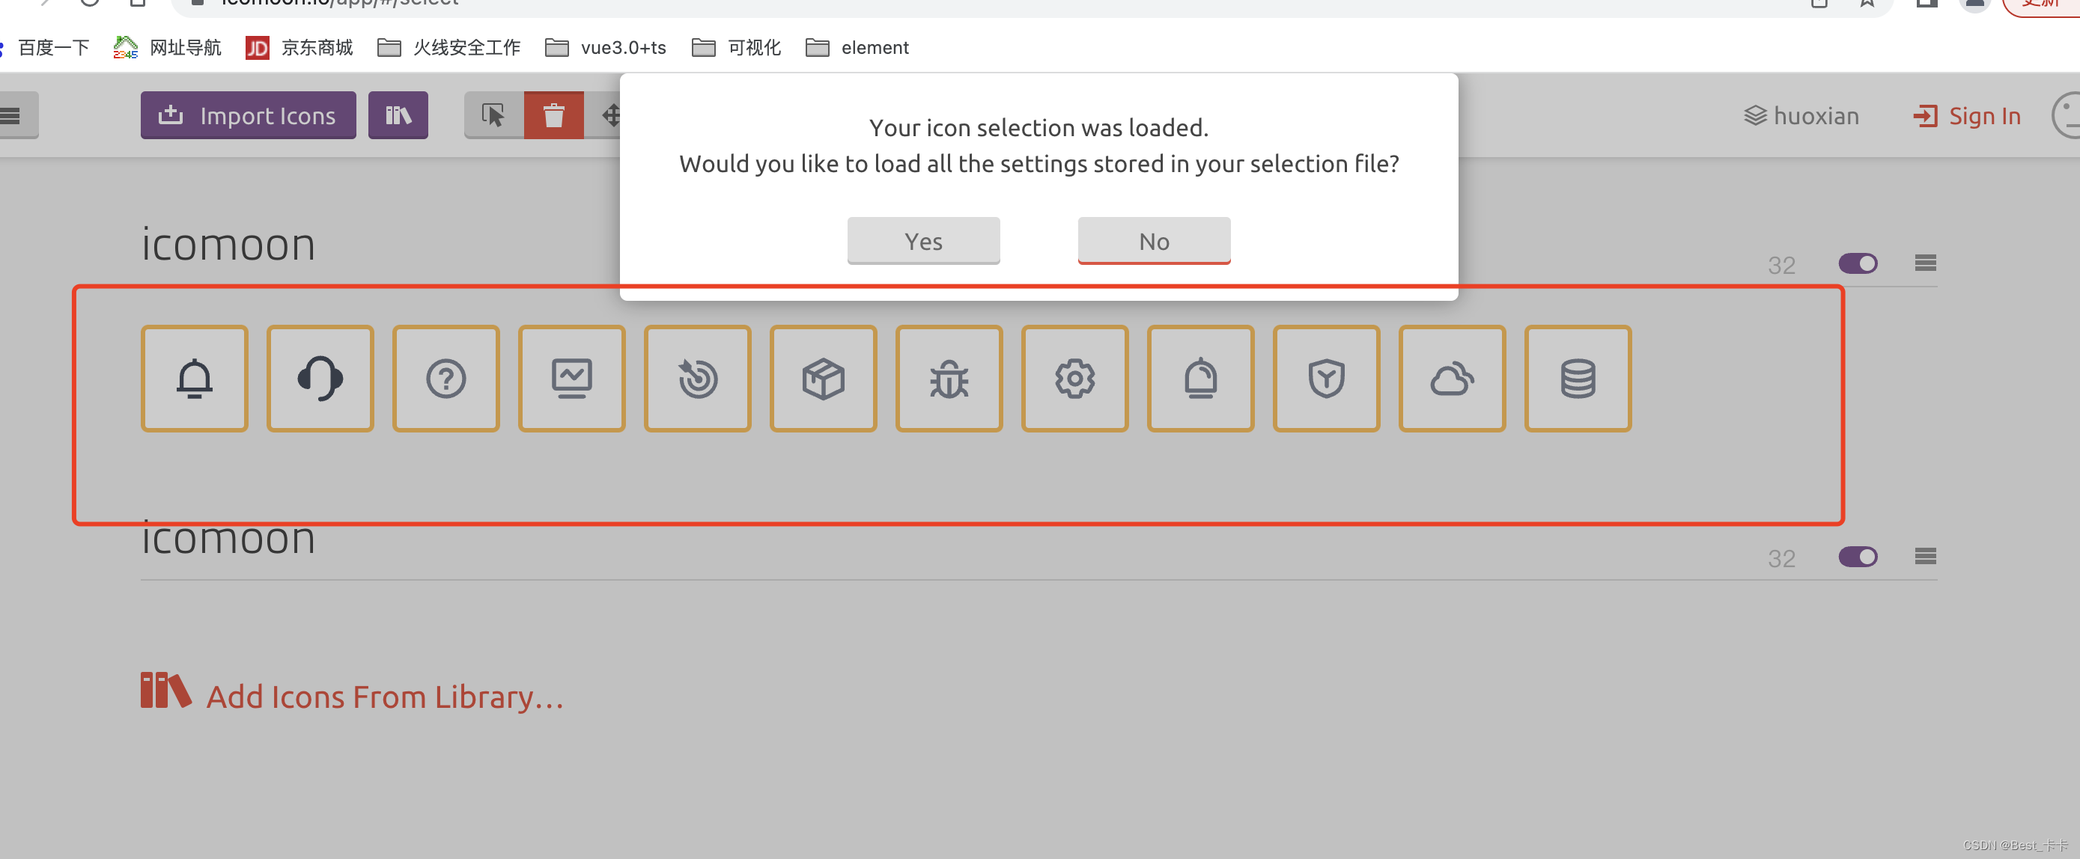The height and width of the screenshot is (859, 2080).
Task: Select the shield icon
Action: [1326, 377]
